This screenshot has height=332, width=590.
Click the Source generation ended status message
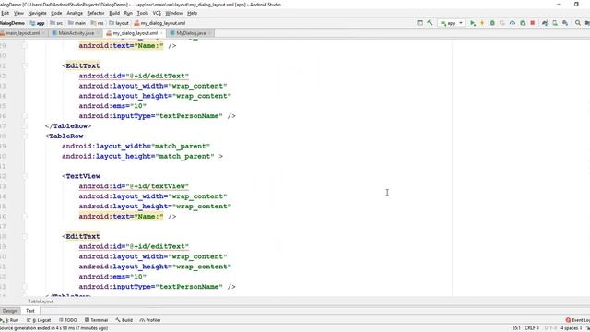coord(54,328)
